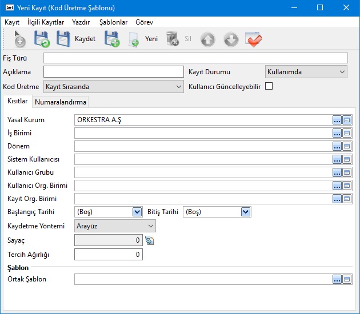Click the down arrow next record icon
The image size is (360, 314).
[x=231, y=39]
